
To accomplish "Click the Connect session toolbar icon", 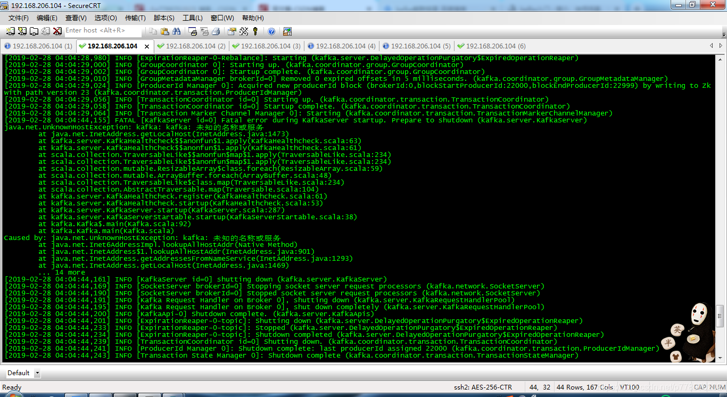I will click(10, 31).
